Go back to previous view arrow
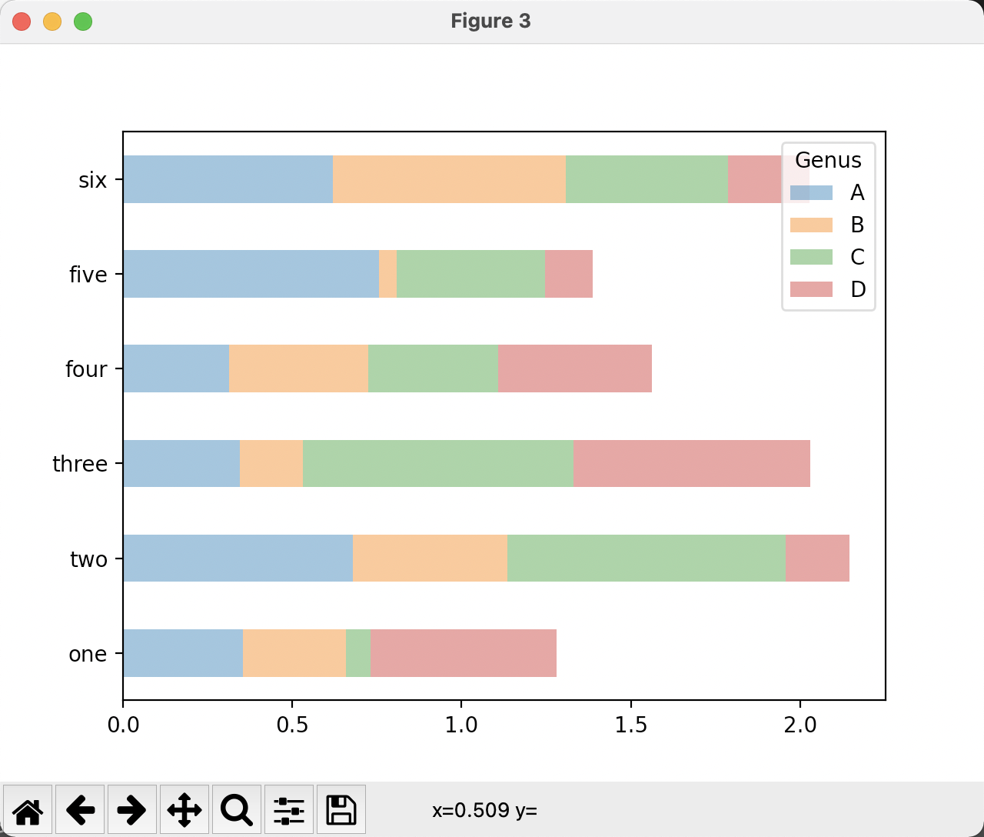Image resolution: width=984 pixels, height=837 pixels. [80, 809]
